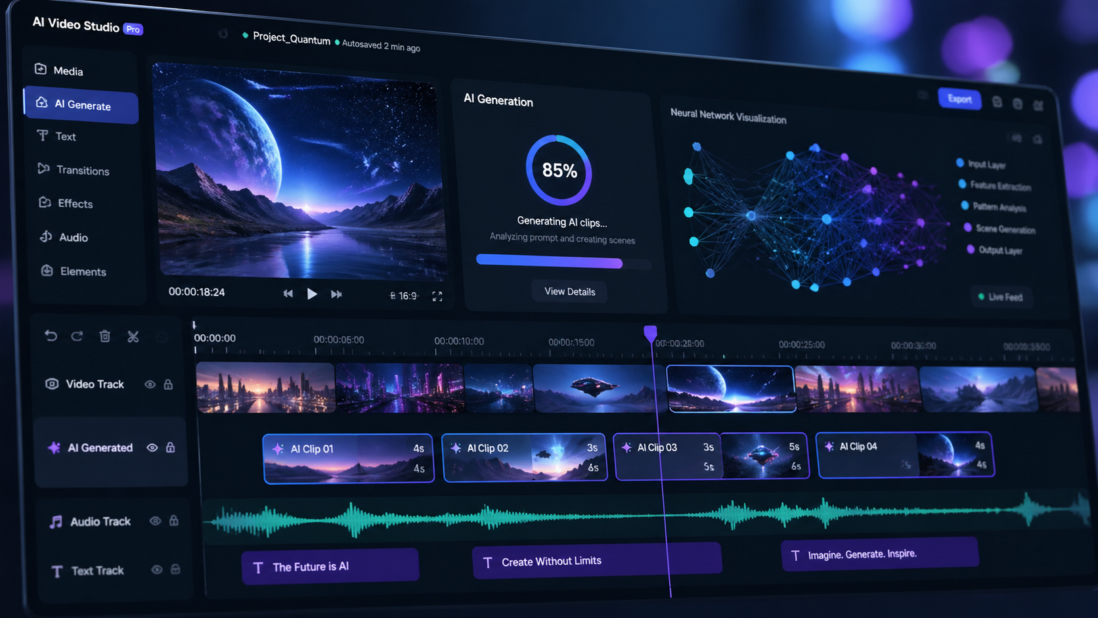Select the spaceship clip in Video Track
This screenshot has width=1098, height=618.
pos(598,388)
